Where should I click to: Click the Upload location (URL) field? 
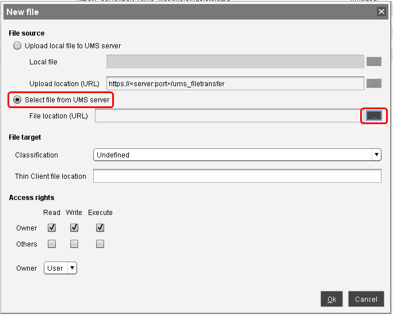pos(235,83)
